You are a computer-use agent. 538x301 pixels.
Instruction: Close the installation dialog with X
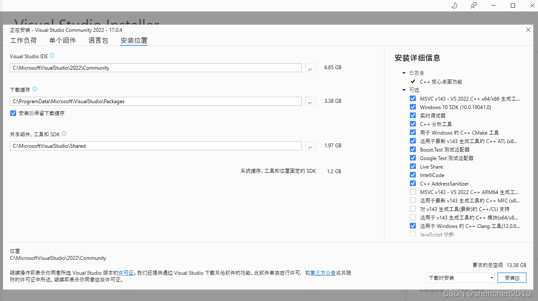(x=528, y=30)
